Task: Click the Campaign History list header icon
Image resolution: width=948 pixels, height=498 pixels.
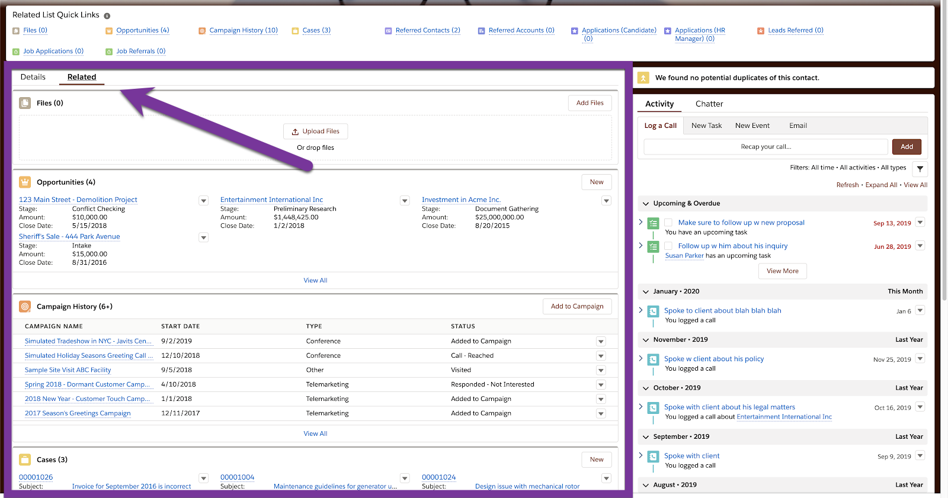Action: pos(25,306)
